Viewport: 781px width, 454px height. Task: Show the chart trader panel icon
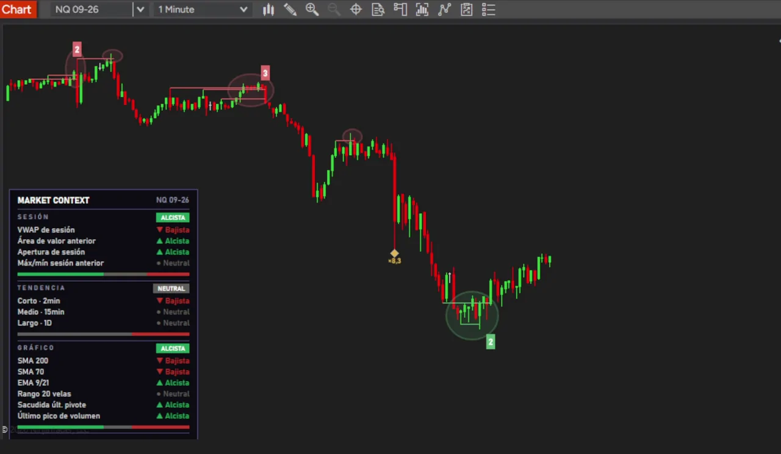click(400, 10)
